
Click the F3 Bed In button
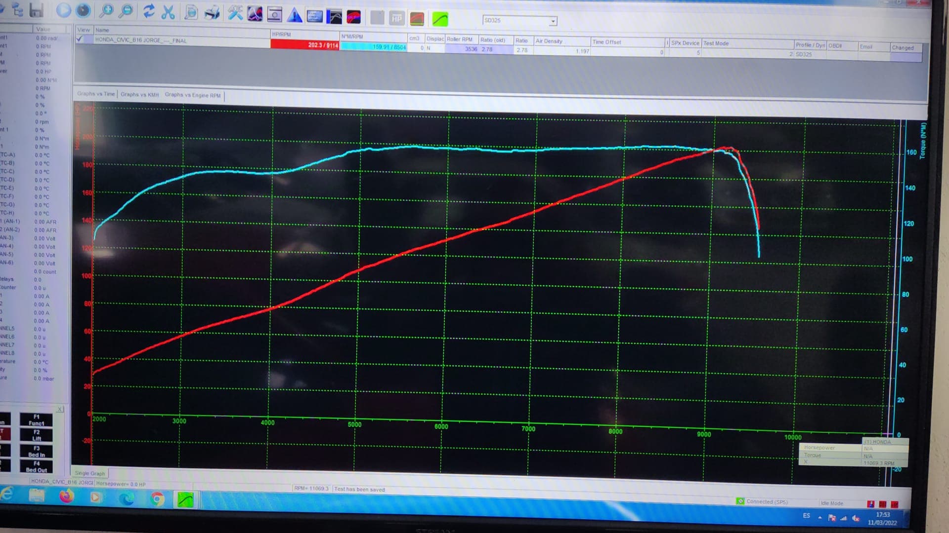pos(37,452)
